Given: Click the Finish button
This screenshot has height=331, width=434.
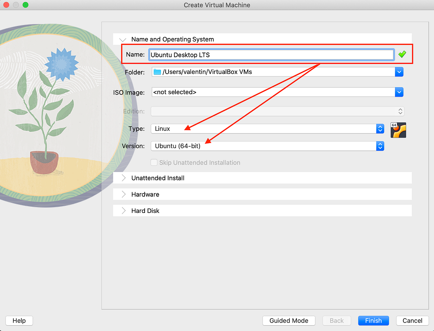Looking at the screenshot, I should pyautogui.click(x=373, y=320).
